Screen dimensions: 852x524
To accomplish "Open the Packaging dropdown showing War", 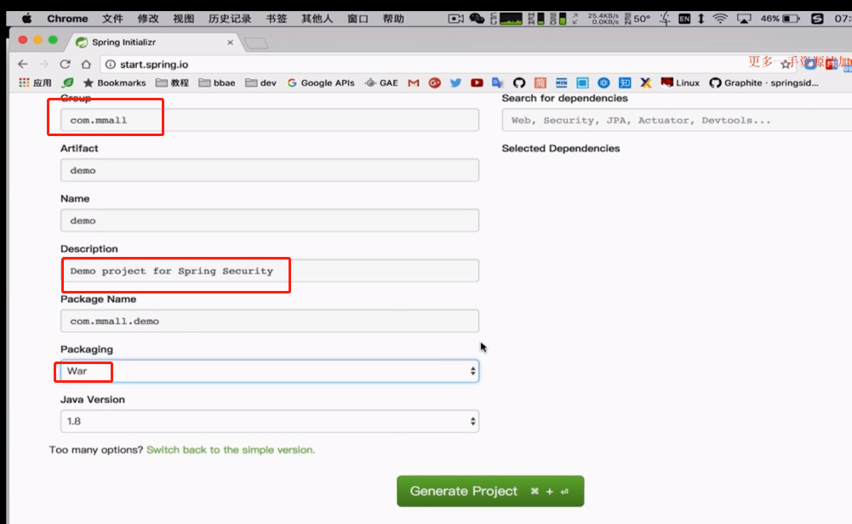I will pyautogui.click(x=270, y=371).
